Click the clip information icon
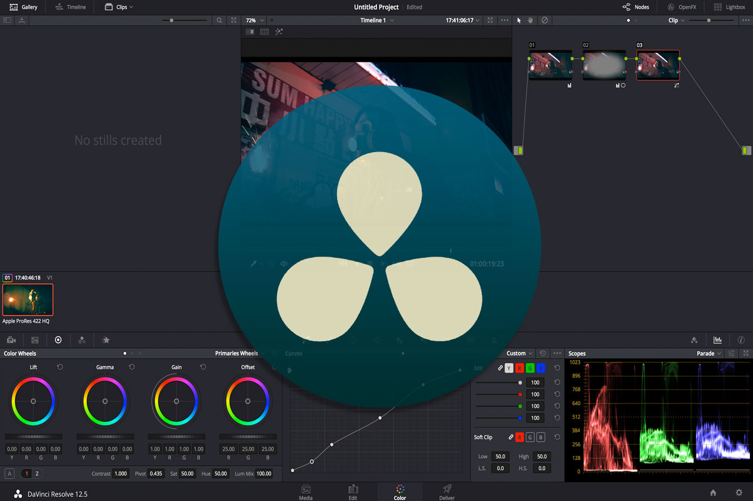This screenshot has width=753, height=501. [741, 339]
